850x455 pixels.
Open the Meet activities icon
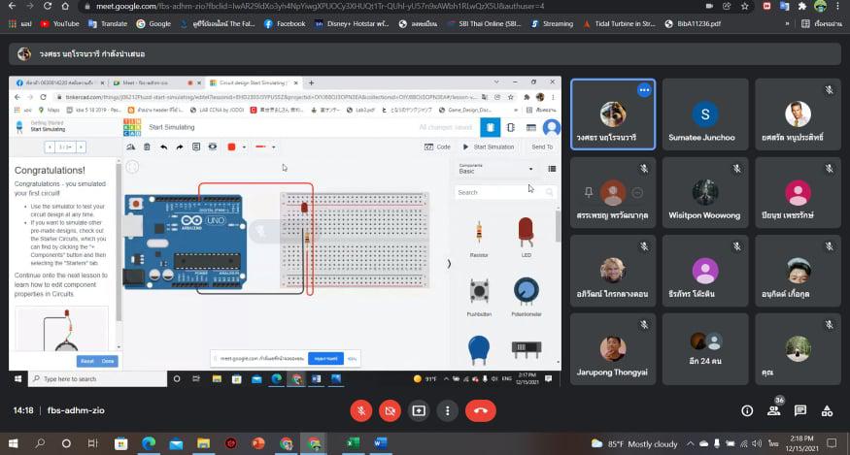click(x=827, y=411)
